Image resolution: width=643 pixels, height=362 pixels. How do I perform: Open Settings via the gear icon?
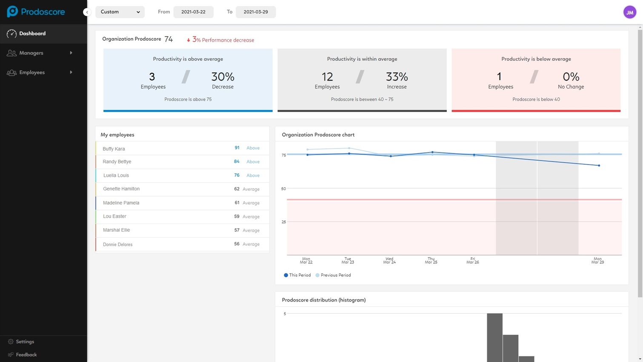[11, 342]
